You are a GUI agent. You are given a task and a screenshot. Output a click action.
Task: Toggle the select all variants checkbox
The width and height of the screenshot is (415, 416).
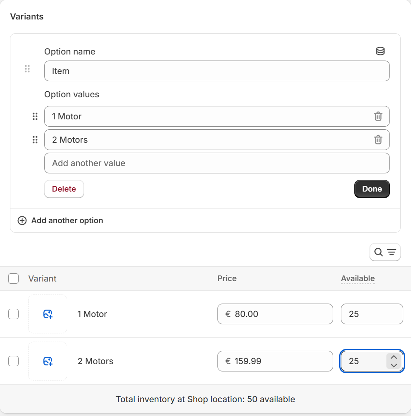point(13,278)
